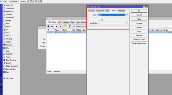
Task: Click the Copy button
Action: click(139, 31)
